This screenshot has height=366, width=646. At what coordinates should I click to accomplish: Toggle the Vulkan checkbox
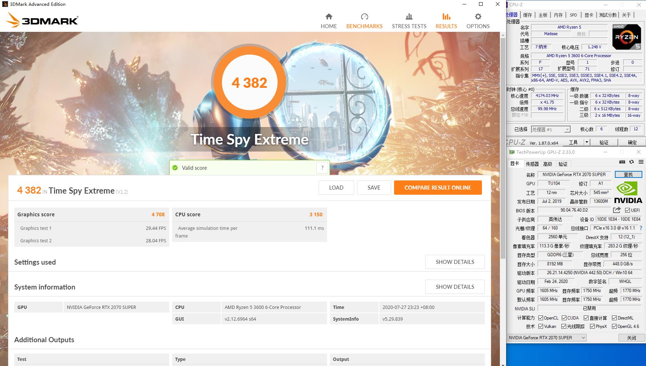(x=541, y=326)
